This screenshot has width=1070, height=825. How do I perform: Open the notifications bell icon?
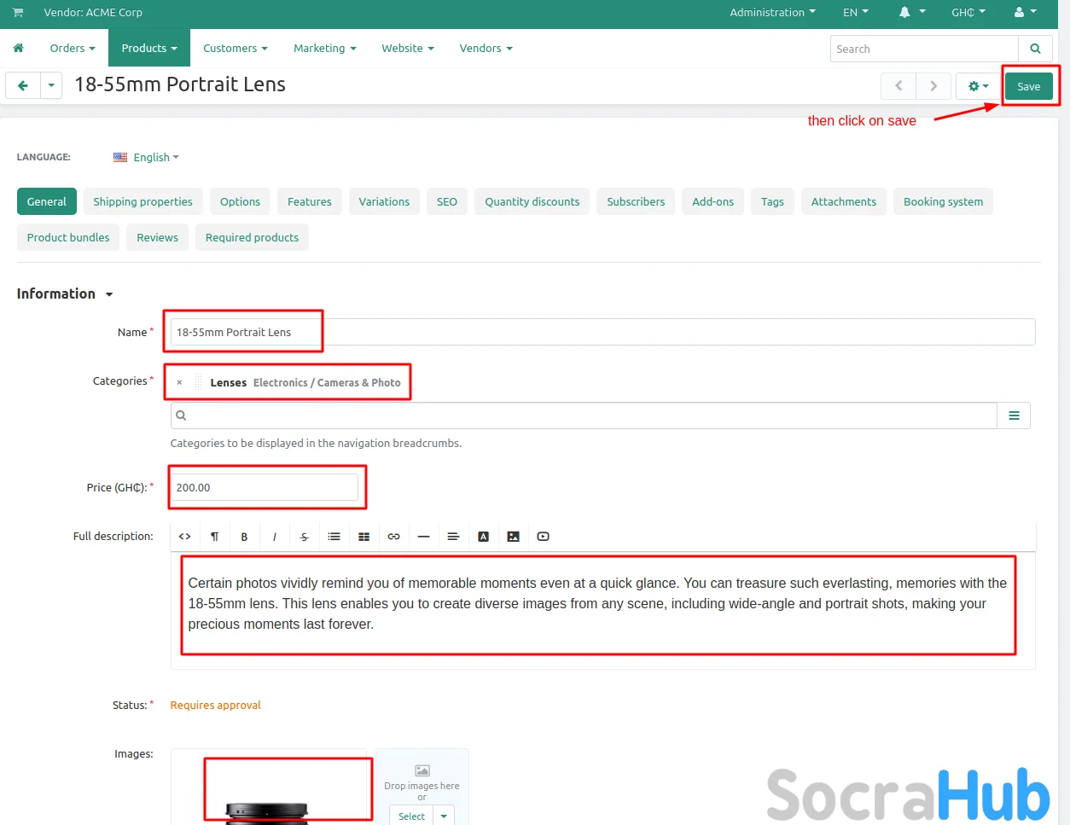(x=904, y=13)
